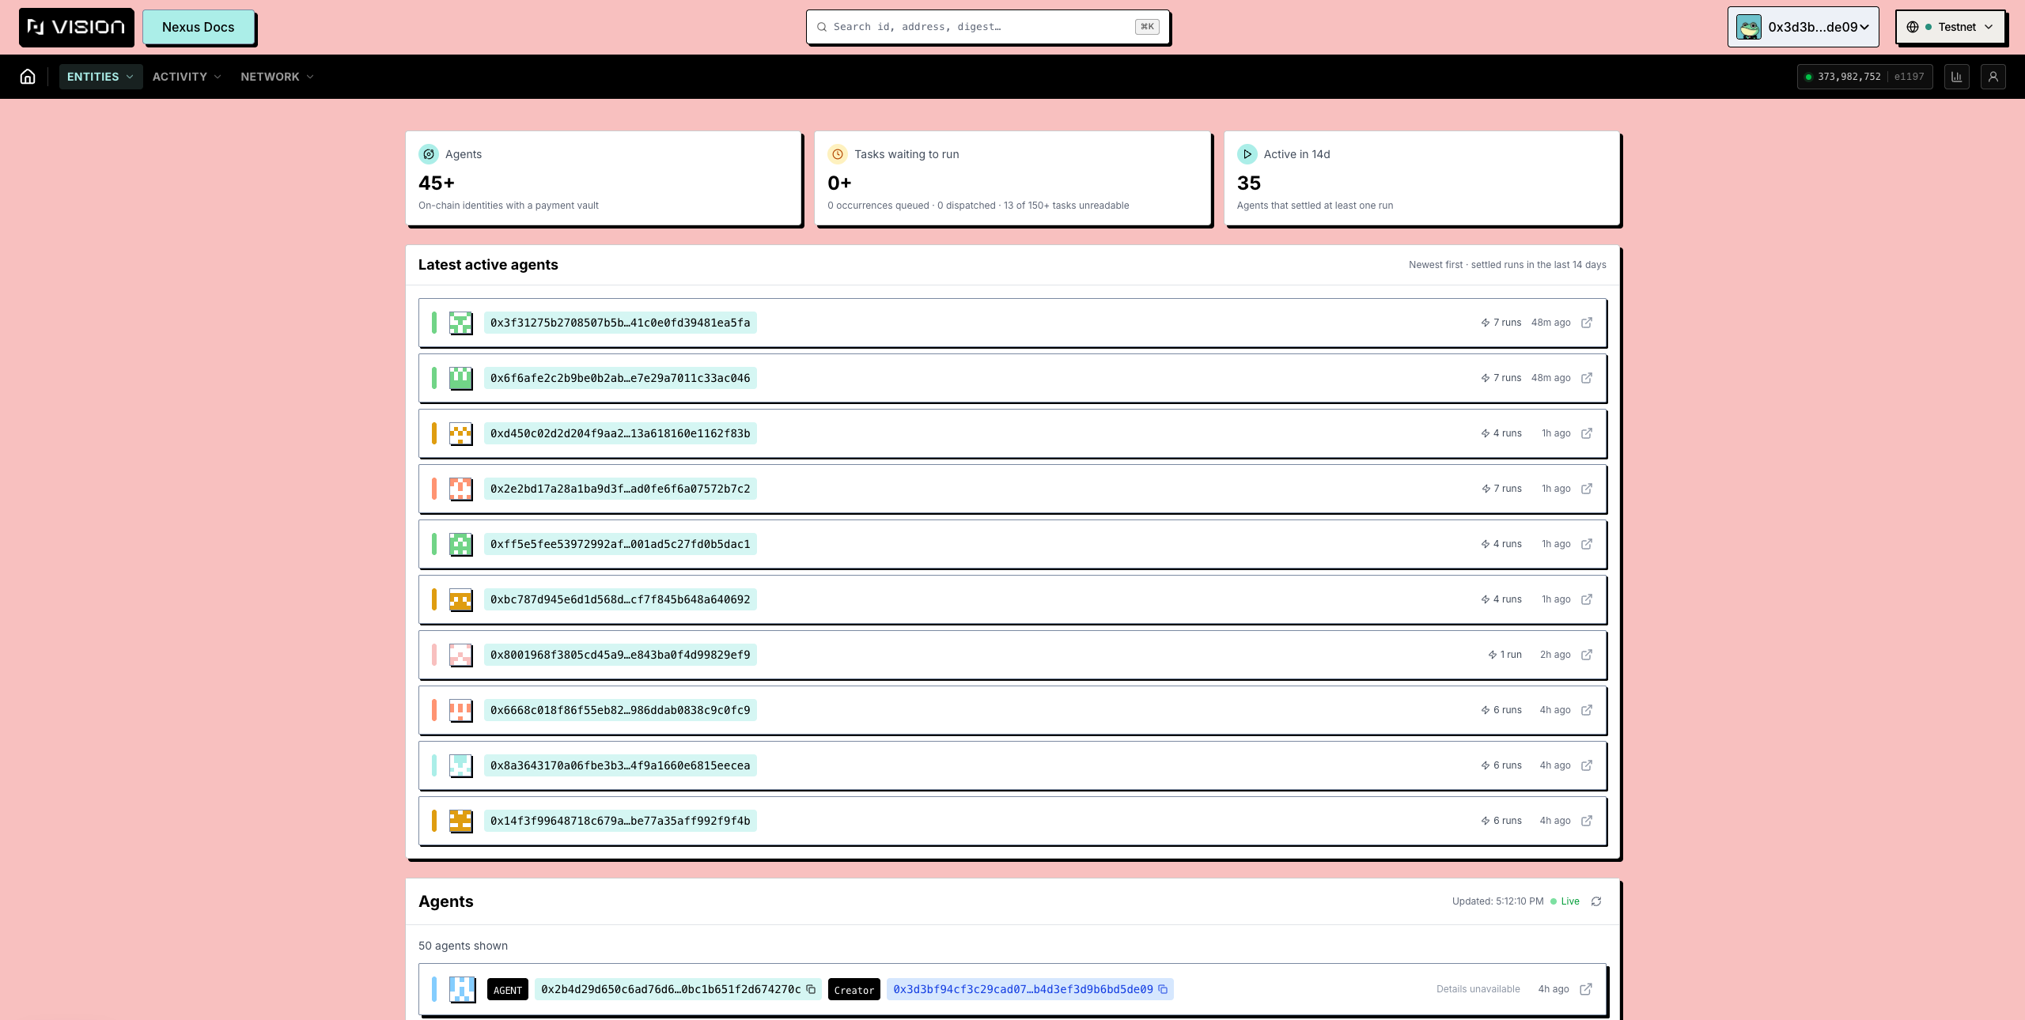Open external link for AGENT 0x2b4d29d6 row
The image size is (2025, 1020).
(x=1585, y=989)
